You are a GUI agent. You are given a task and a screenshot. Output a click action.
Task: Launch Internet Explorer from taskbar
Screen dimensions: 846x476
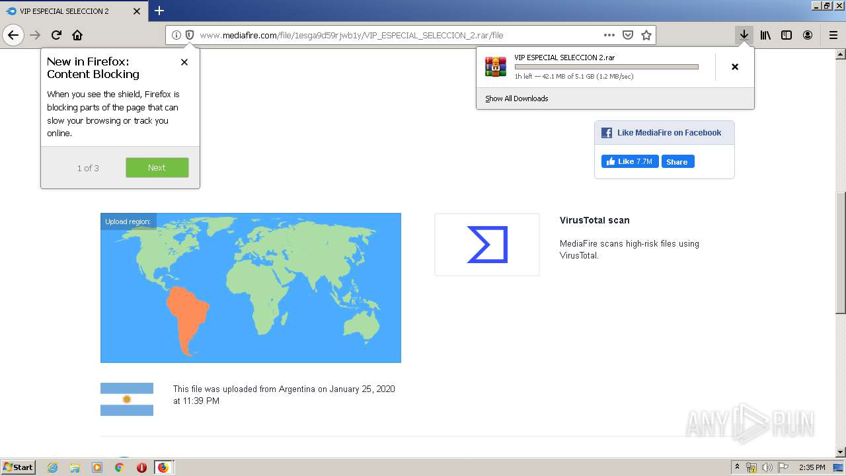[53, 467]
